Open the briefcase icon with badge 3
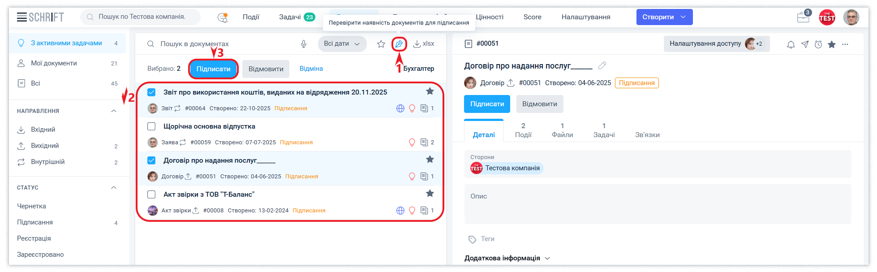Viewport: 877px width, 272px height. [803, 17]
